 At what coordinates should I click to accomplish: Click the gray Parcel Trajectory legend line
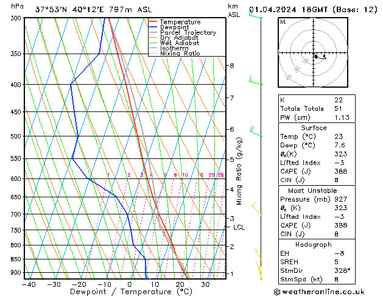click(x=153, y=32)
